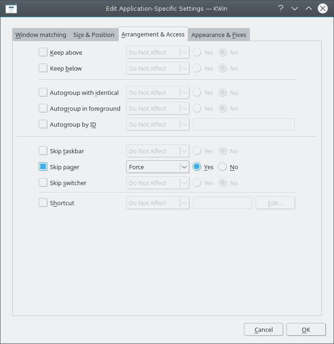Select No radio for Skip pager
This screenshot has width=334, height=344.
click(x=223, y=167)
